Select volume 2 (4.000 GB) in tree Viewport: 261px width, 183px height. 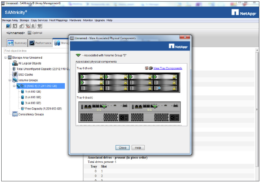33,97
